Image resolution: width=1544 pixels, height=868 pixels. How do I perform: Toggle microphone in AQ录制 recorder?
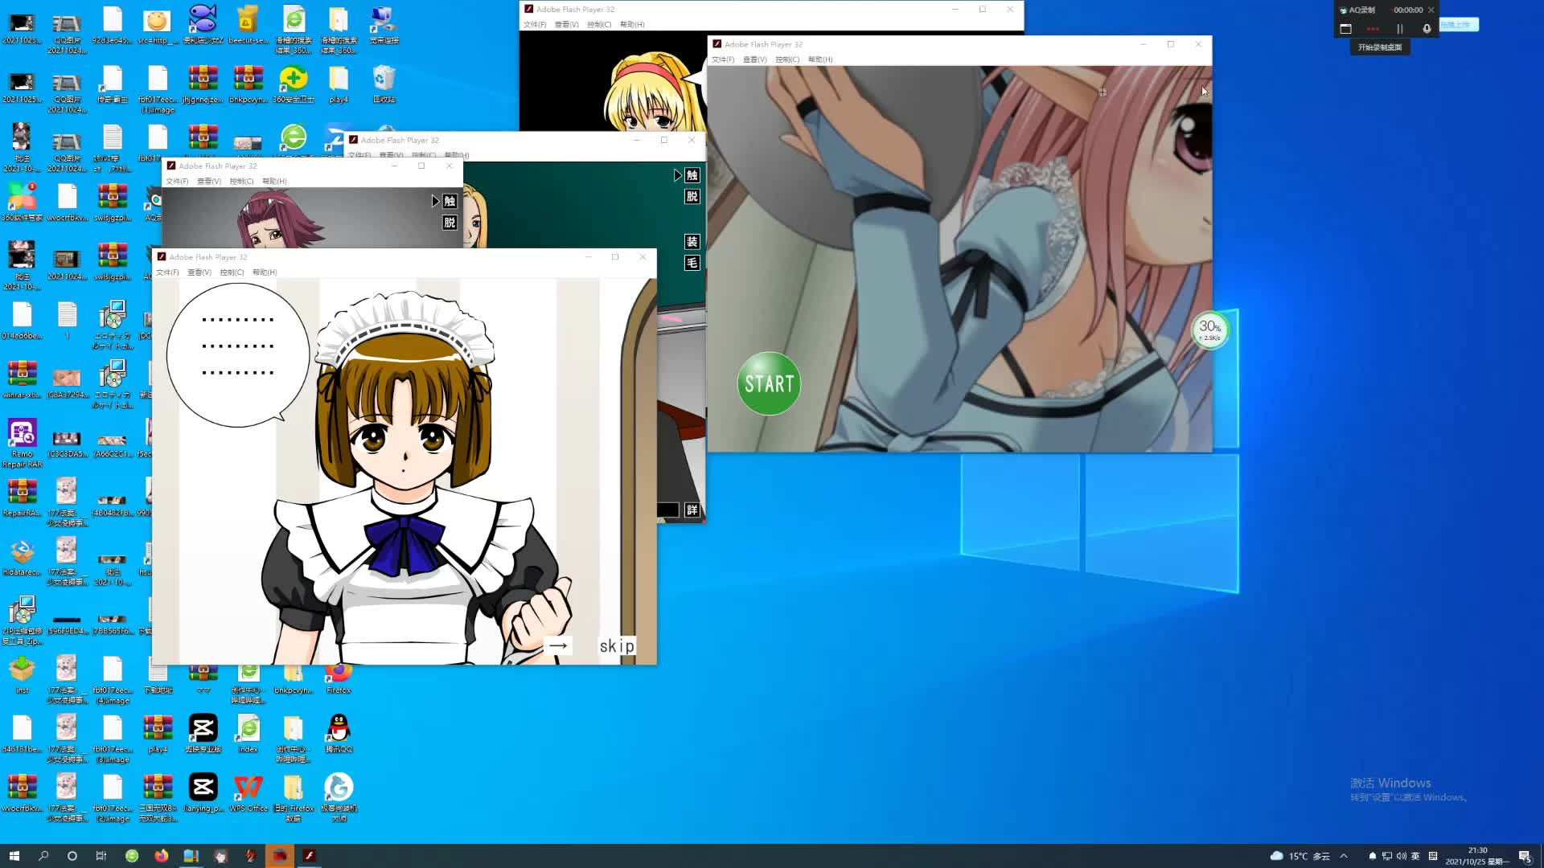click(1427, 29)
